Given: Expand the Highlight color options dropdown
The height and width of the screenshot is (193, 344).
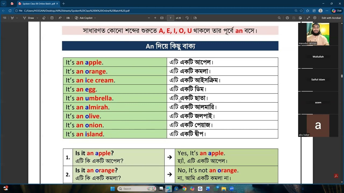Looking at the screenshot, I should click(17, 18).
